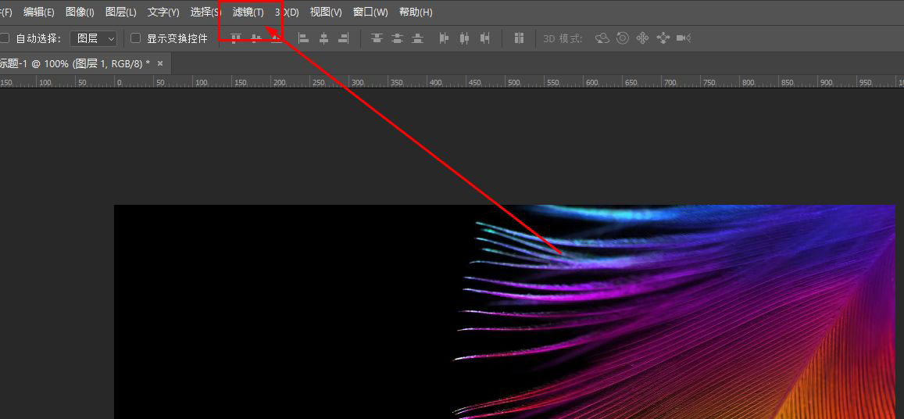This screenshot has height=419, width=904.
Task: Open the 编辑(E) menu
Action: point(38,13)
